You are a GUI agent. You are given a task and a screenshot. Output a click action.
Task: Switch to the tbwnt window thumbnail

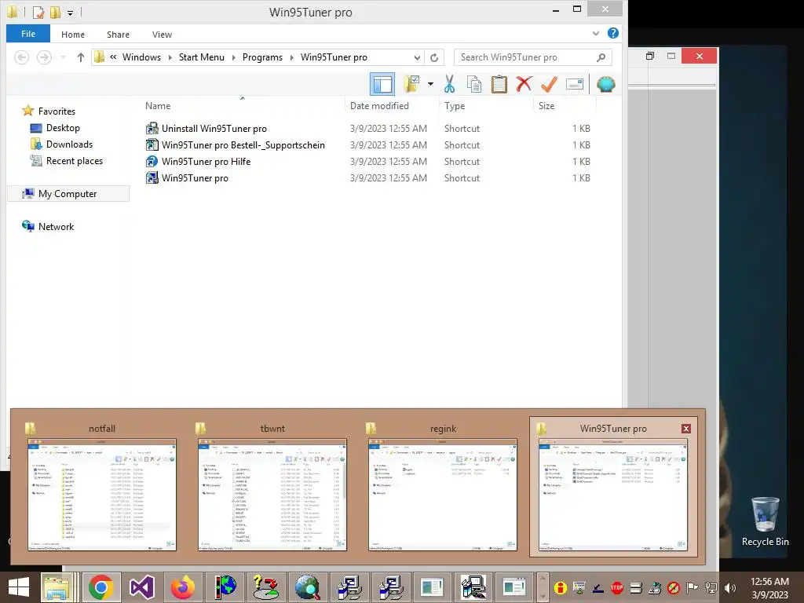(x=272, y=487)
